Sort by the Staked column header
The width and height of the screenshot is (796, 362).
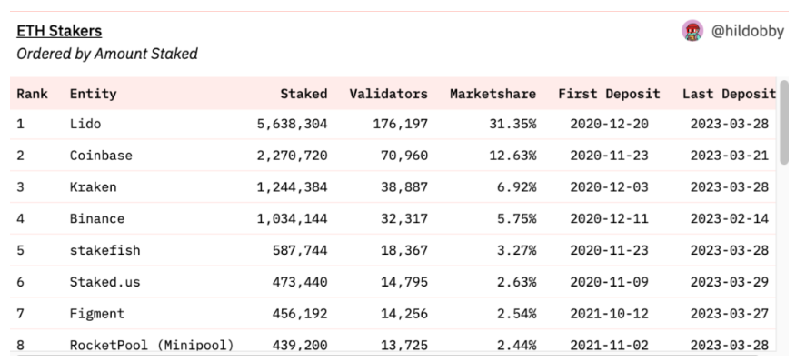pyautogui.click(x=303, y=94)
